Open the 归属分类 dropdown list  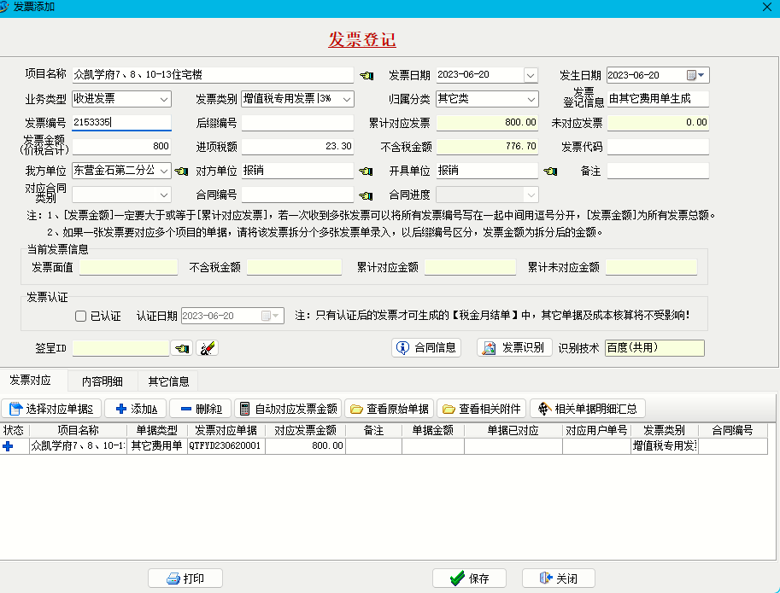click(x=531, y=99)
